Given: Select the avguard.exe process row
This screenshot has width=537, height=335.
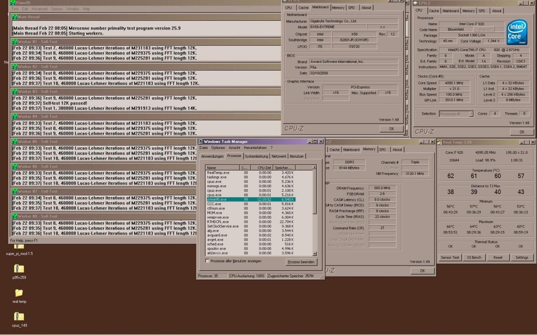Looking at the screenshot, I should tap(251, 235).
